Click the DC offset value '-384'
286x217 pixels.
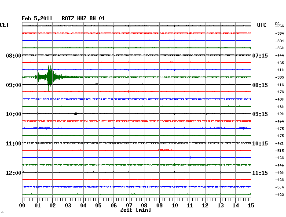click(x=279, y=33)
